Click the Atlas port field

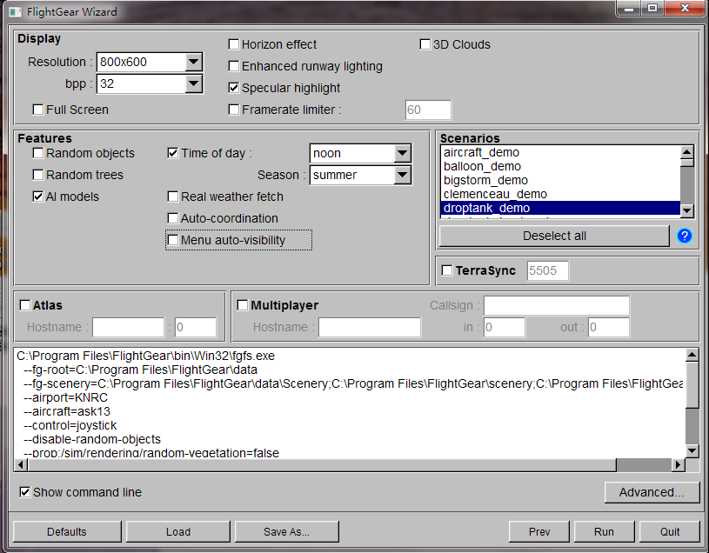196,327
